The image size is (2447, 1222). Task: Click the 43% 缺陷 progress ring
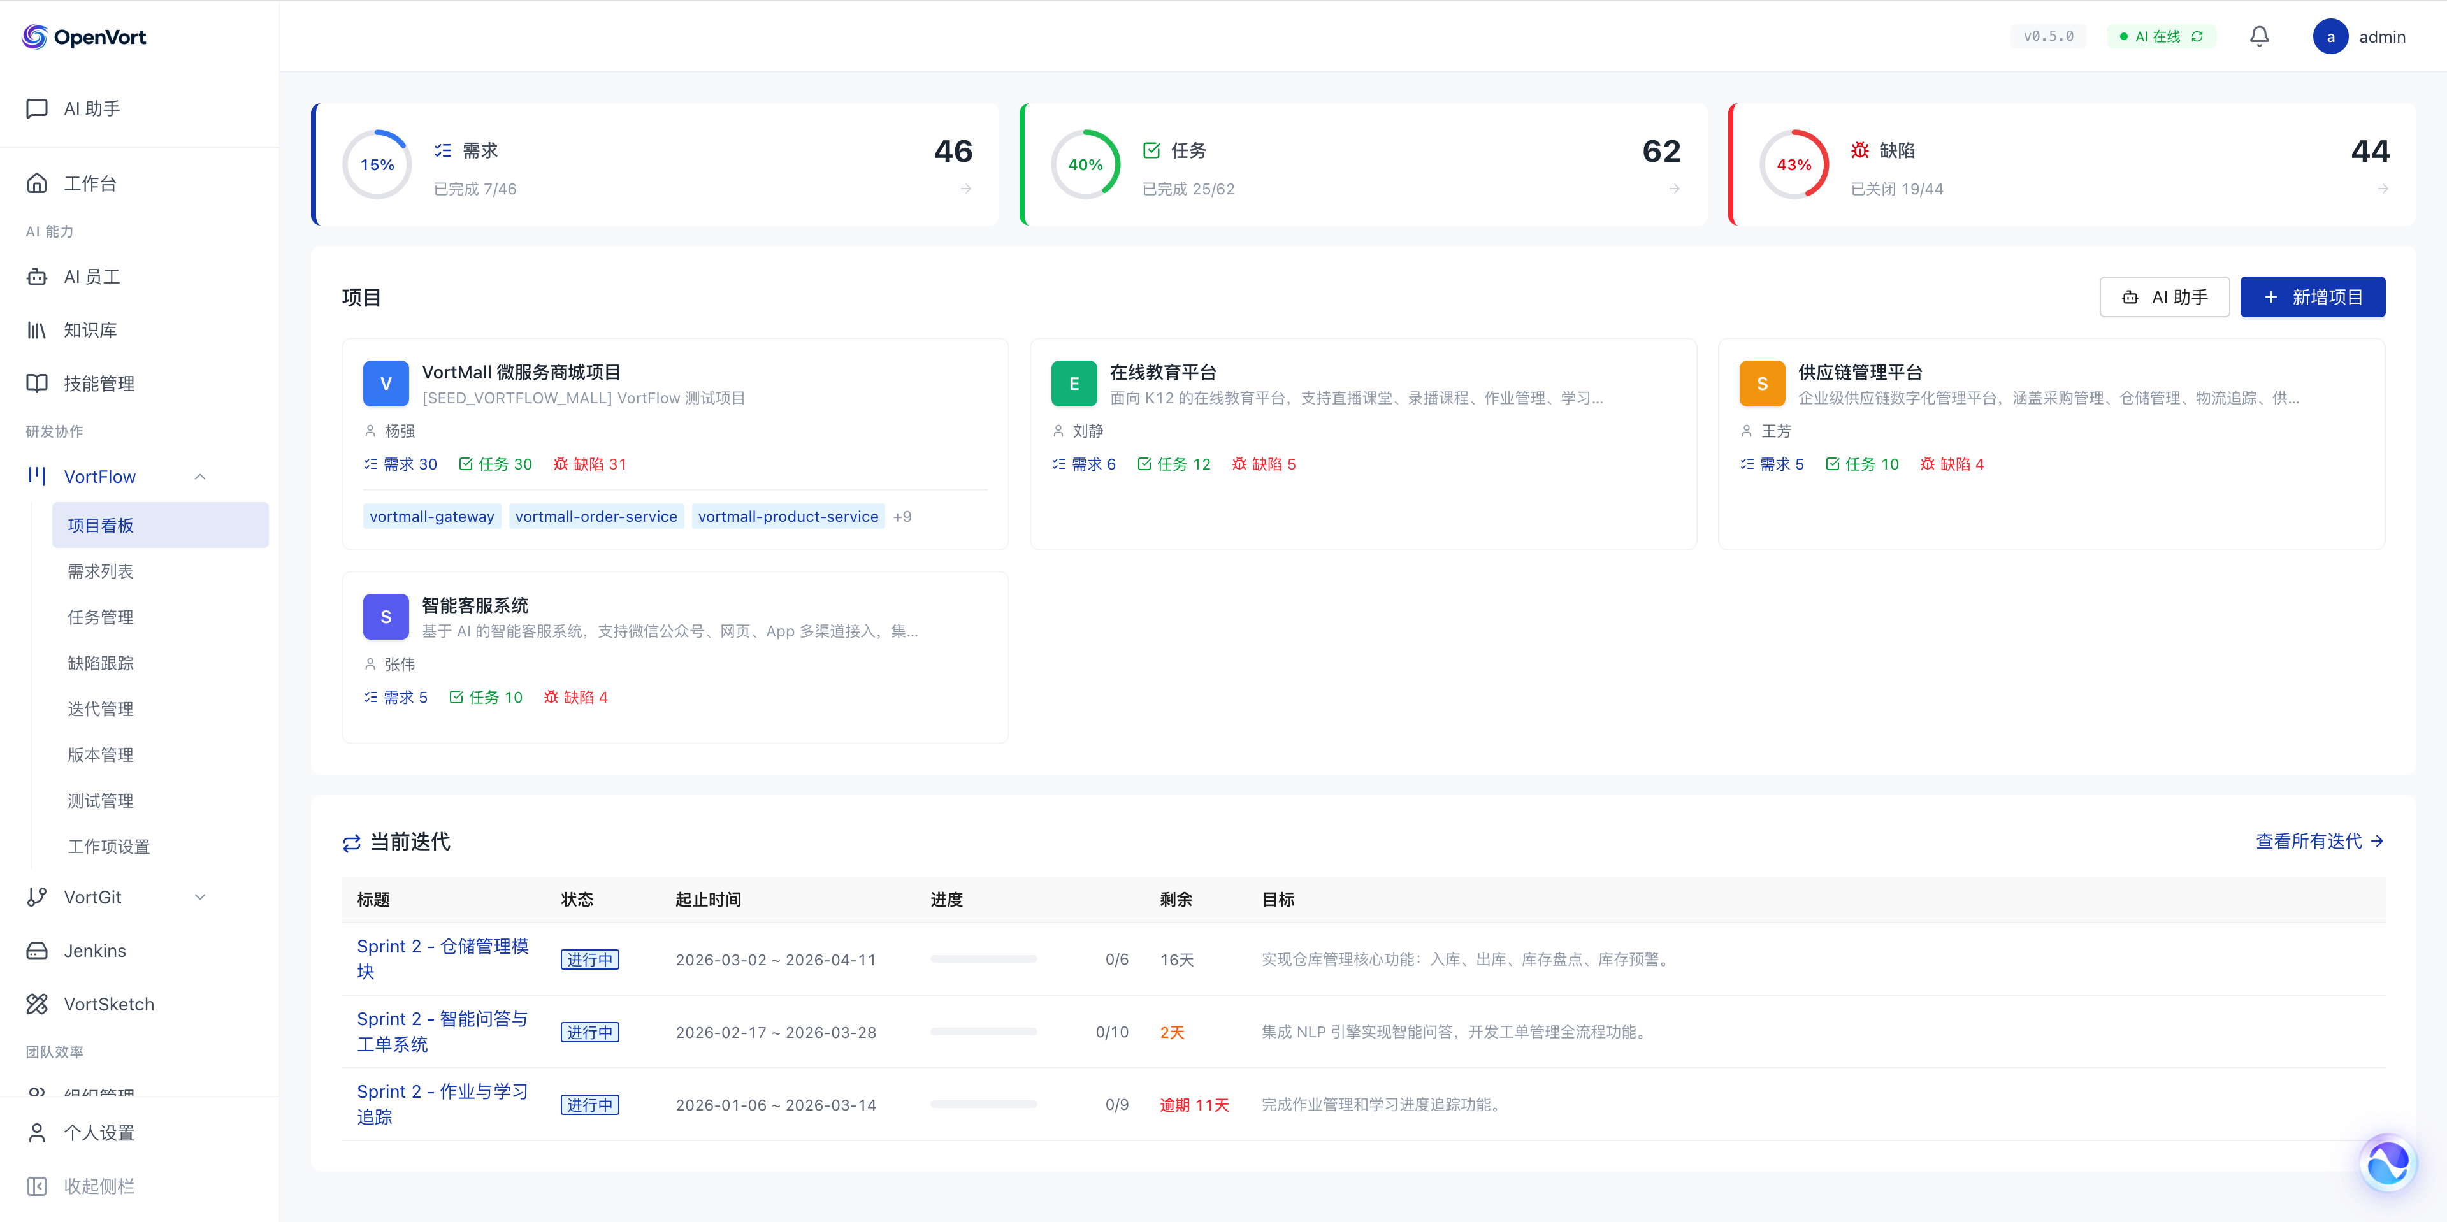tap(1794, 164)
